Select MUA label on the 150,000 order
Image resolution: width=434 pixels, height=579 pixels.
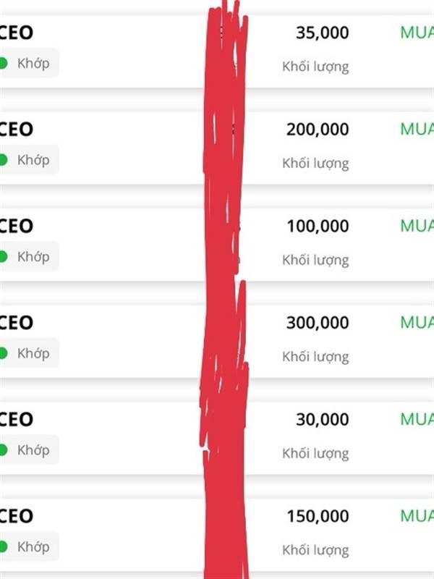[417, 516]
